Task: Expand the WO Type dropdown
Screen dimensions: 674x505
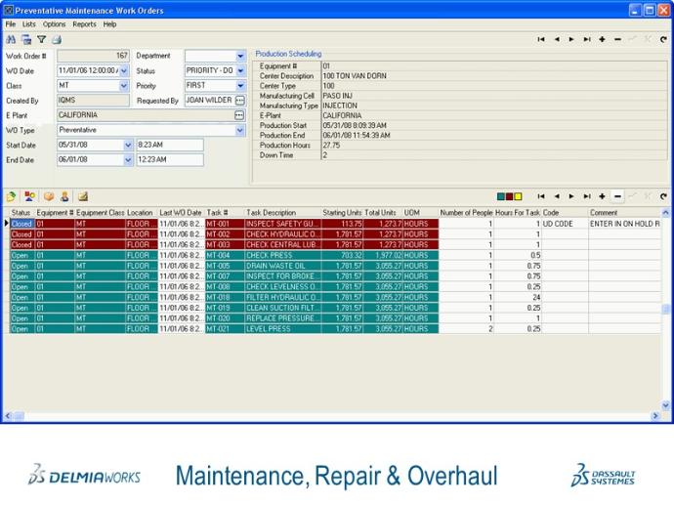Action: tap(240, 130)
